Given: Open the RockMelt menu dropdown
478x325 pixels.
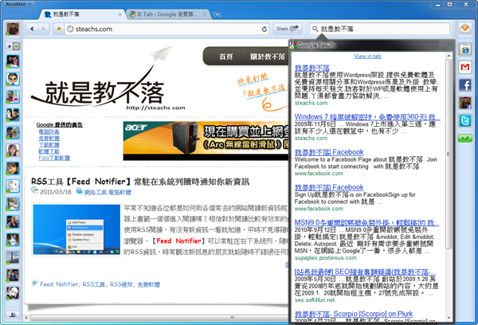Looking at the screenshot, I should pos(18,4).
